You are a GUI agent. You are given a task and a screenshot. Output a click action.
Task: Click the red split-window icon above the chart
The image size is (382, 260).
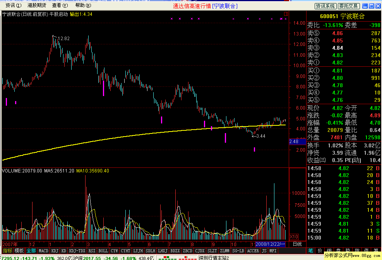click(x=286, y=14)
